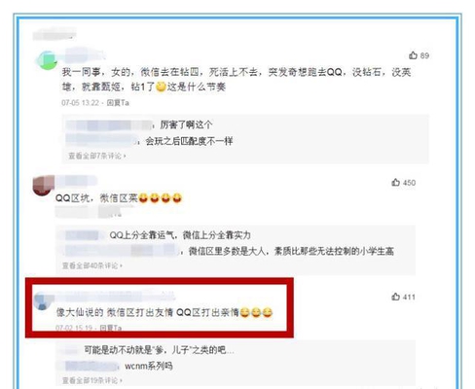Click the blurred username of second commenter
Screen dimensions: 475x389
coord(76,181)
